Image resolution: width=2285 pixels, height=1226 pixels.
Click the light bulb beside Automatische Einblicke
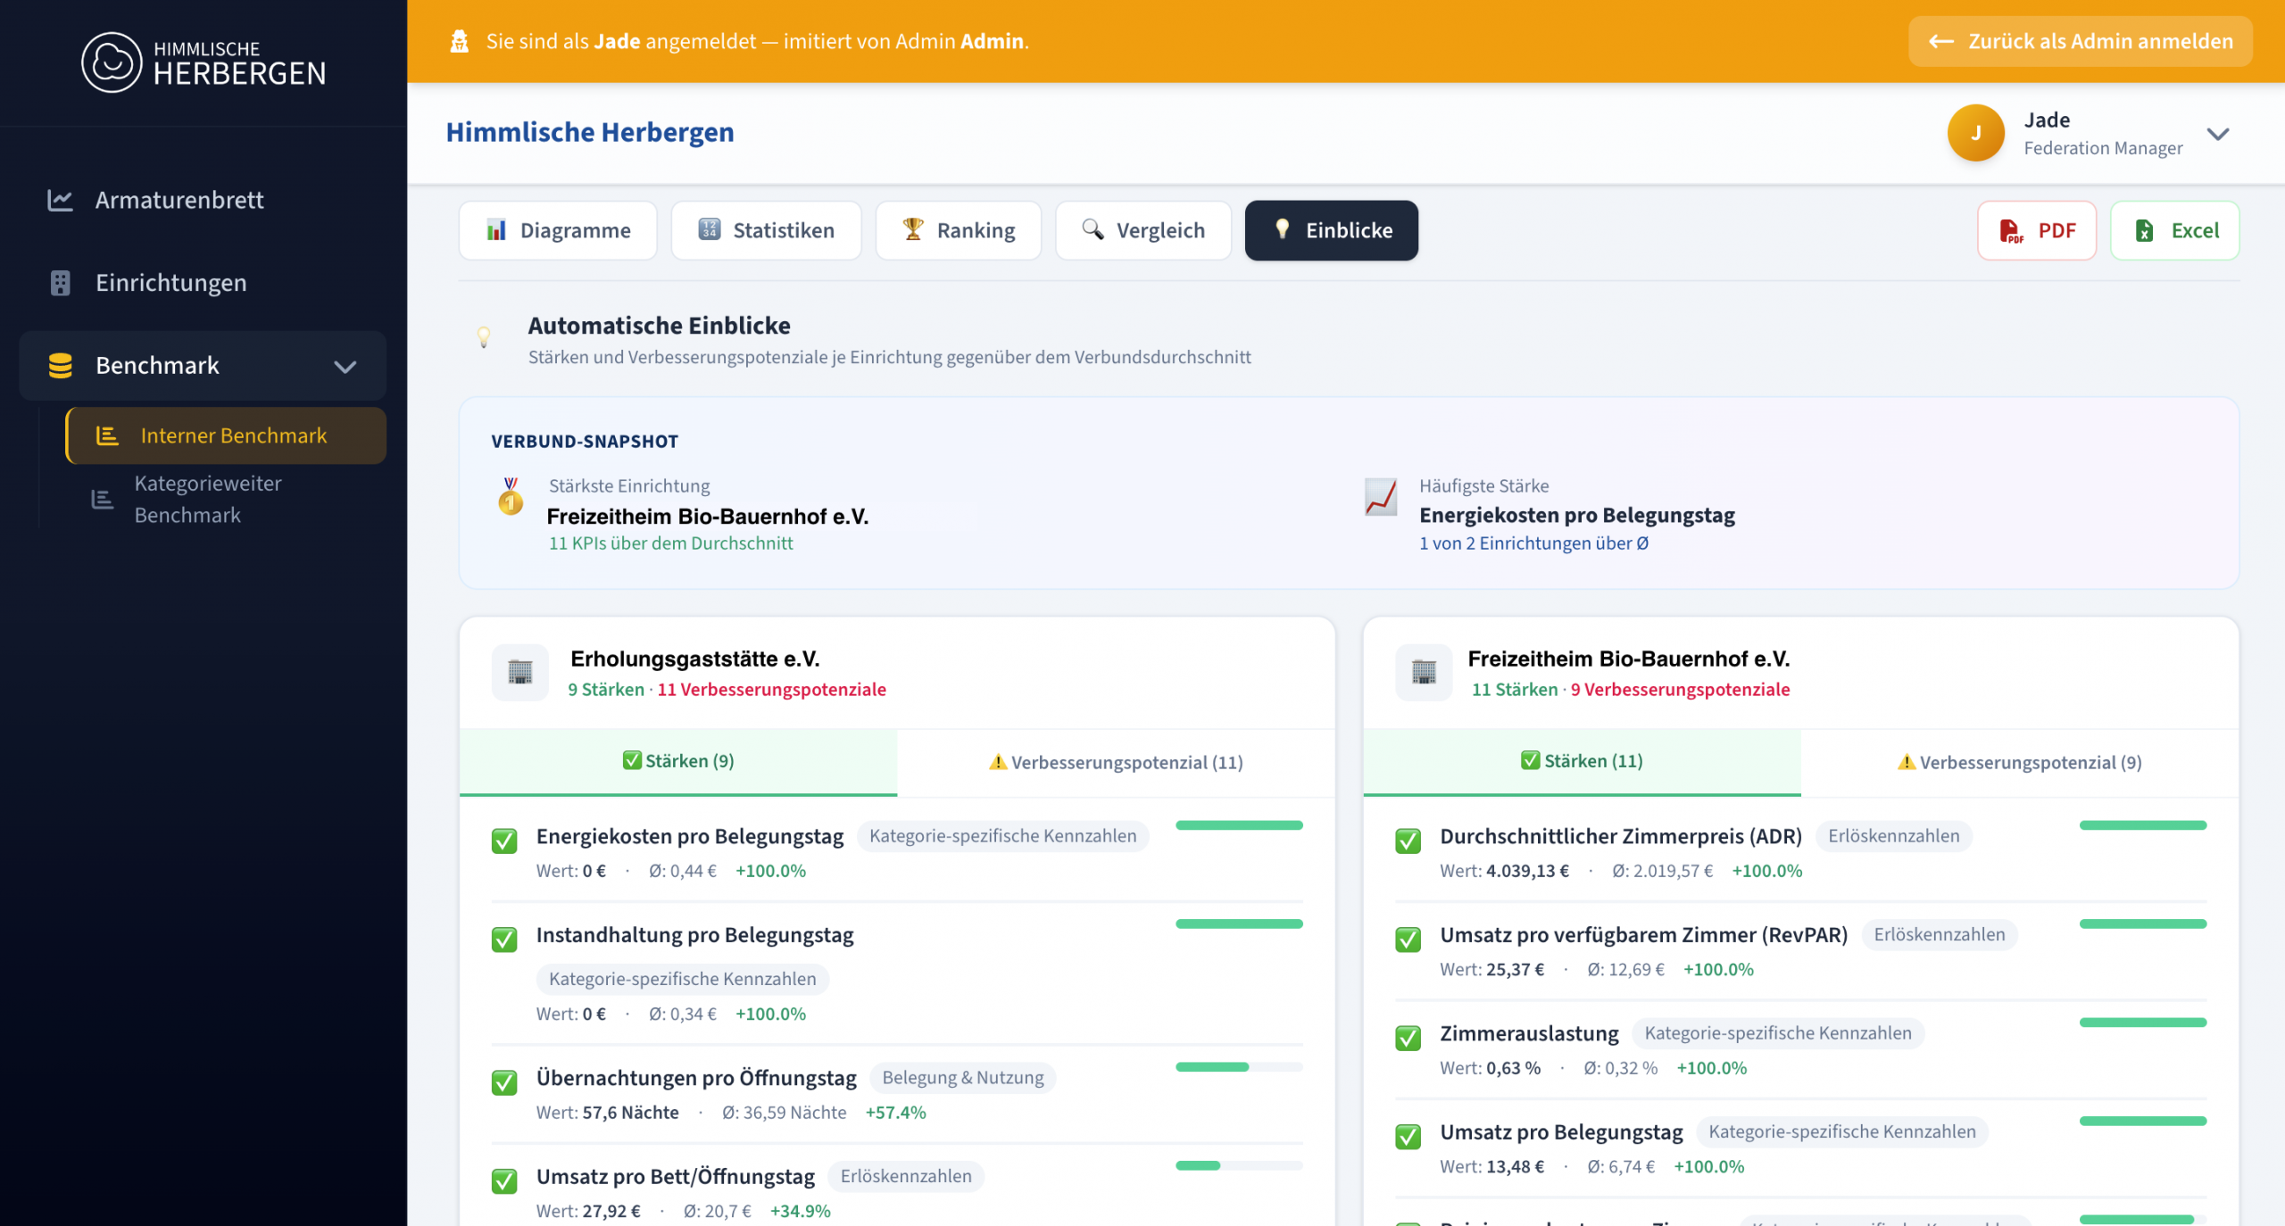[x=484, y=337]
